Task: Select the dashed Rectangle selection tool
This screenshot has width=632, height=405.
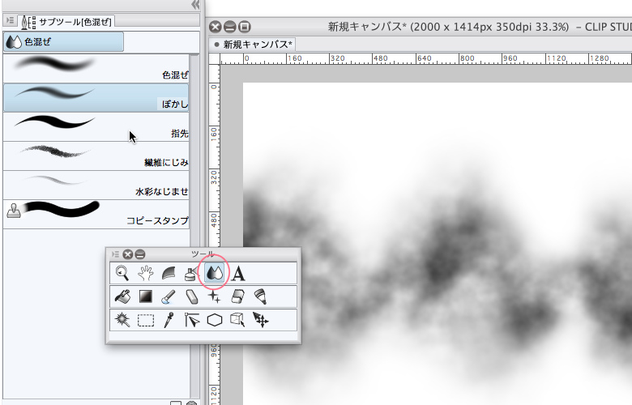Action: (146, 321)
